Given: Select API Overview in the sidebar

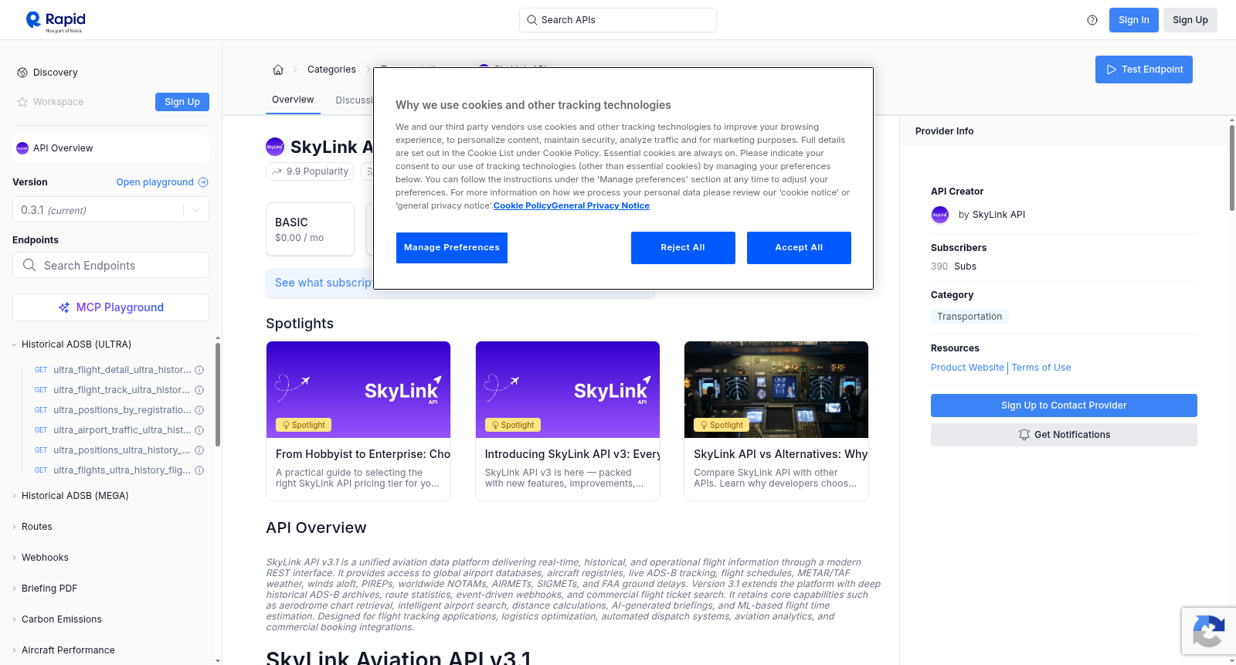Looking at the screenshot, I should [110, 148].
